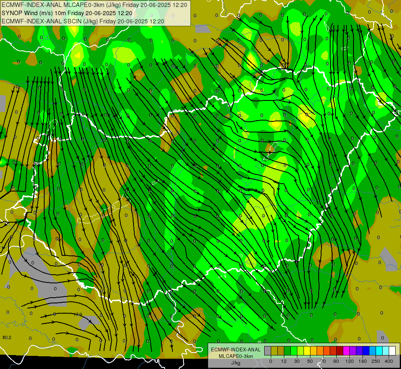Click the legend label '30'

click(297, 361)
